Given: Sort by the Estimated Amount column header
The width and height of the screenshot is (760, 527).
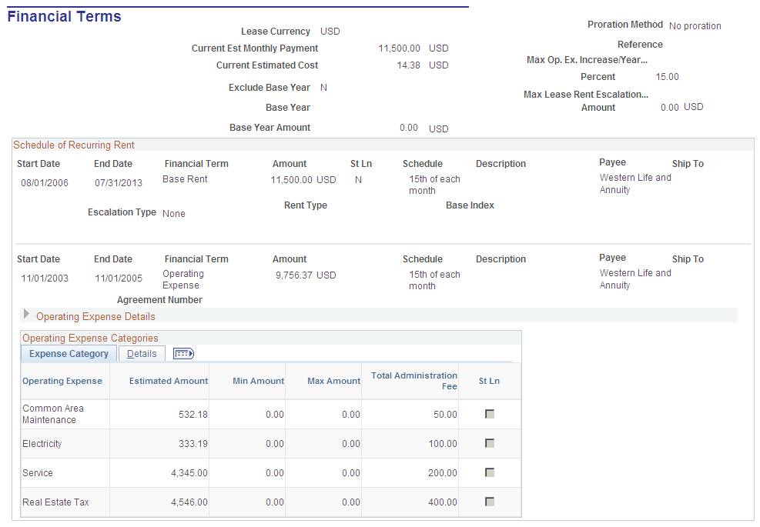Looking at the screenshot, I should [x=168, y=380].
